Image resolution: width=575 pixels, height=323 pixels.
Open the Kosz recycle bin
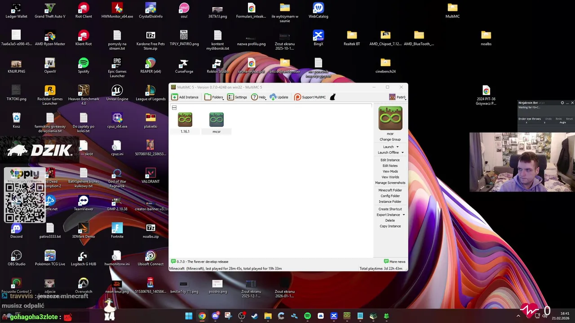click(16, 121)
